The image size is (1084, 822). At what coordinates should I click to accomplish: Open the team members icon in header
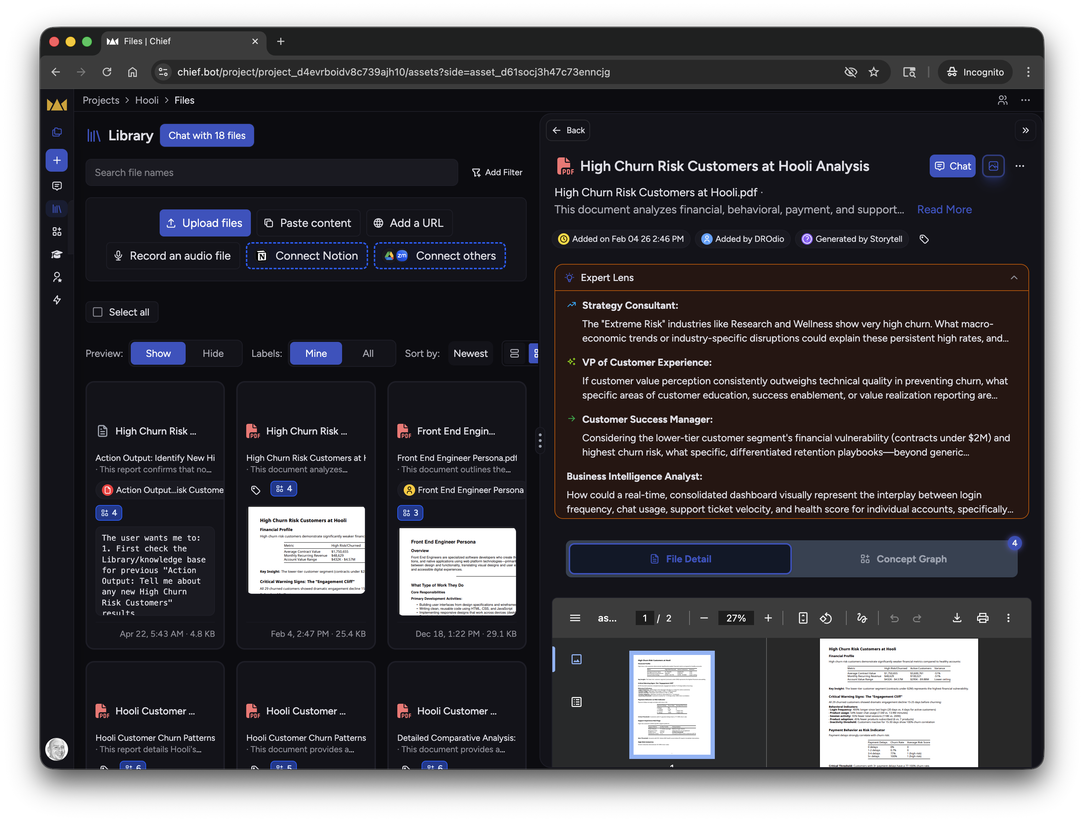pyautogui.click(x=1002, y=100)
